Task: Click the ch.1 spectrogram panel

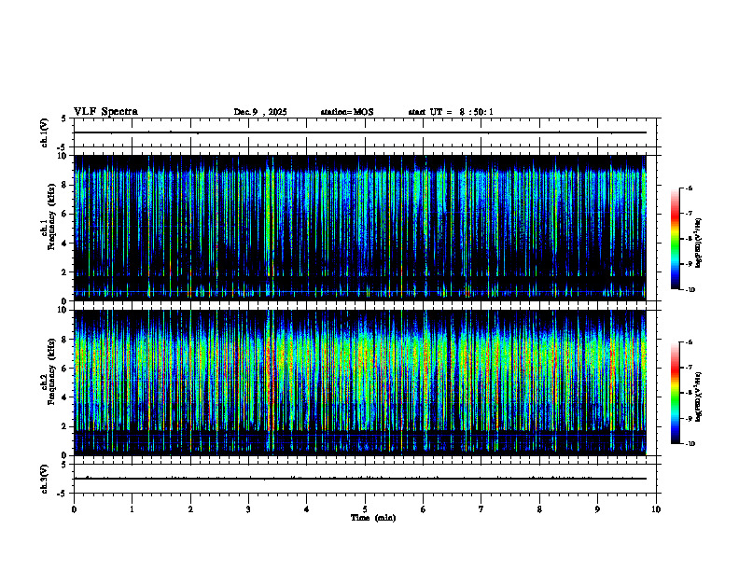Action: 360,228
